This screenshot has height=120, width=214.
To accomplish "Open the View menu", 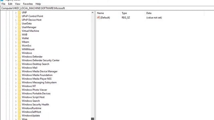I will tap(18, 4).
